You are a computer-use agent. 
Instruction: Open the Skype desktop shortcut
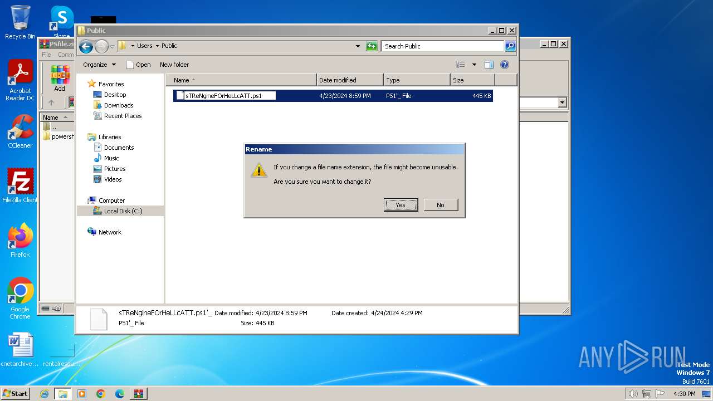pos(61,22)
